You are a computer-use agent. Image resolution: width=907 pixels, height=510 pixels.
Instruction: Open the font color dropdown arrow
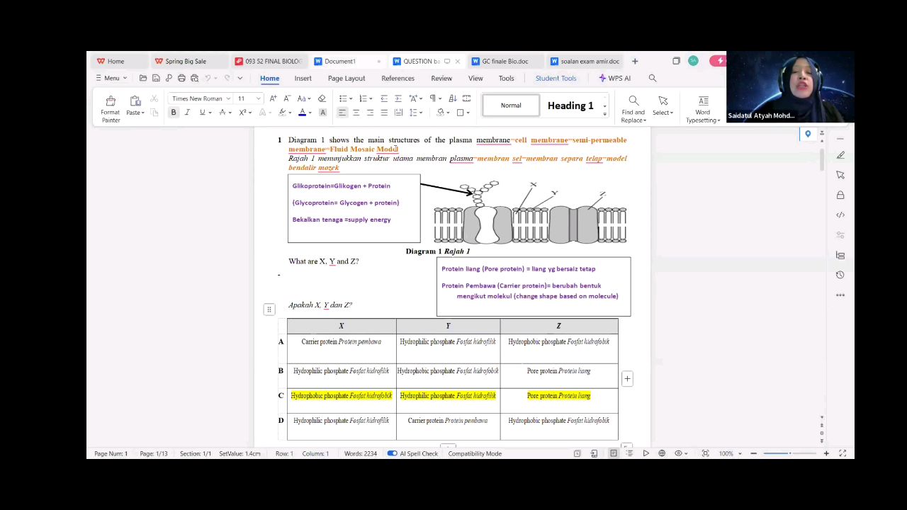[310, 113]
